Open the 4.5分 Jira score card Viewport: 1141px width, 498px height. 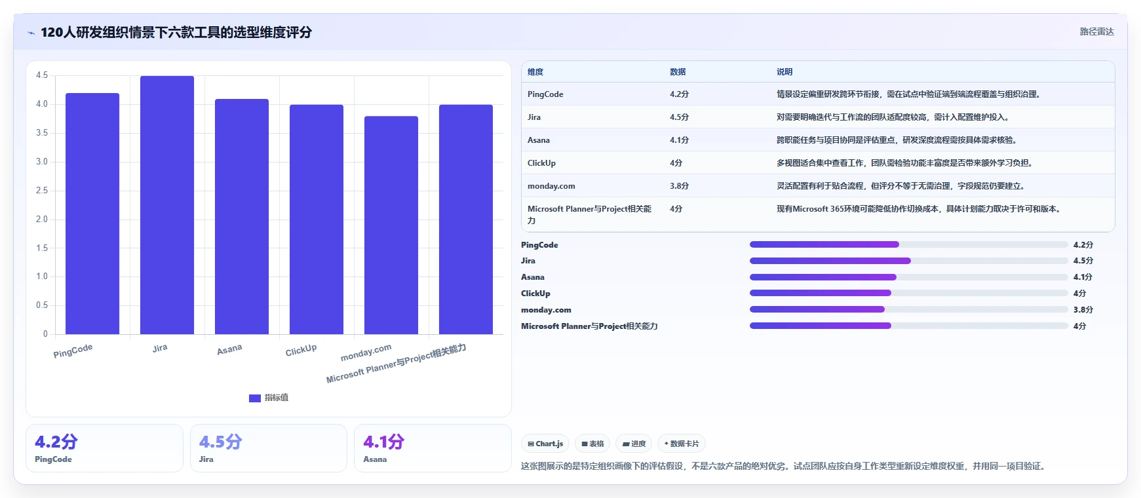pyautogui.click(x=269, y=448)
